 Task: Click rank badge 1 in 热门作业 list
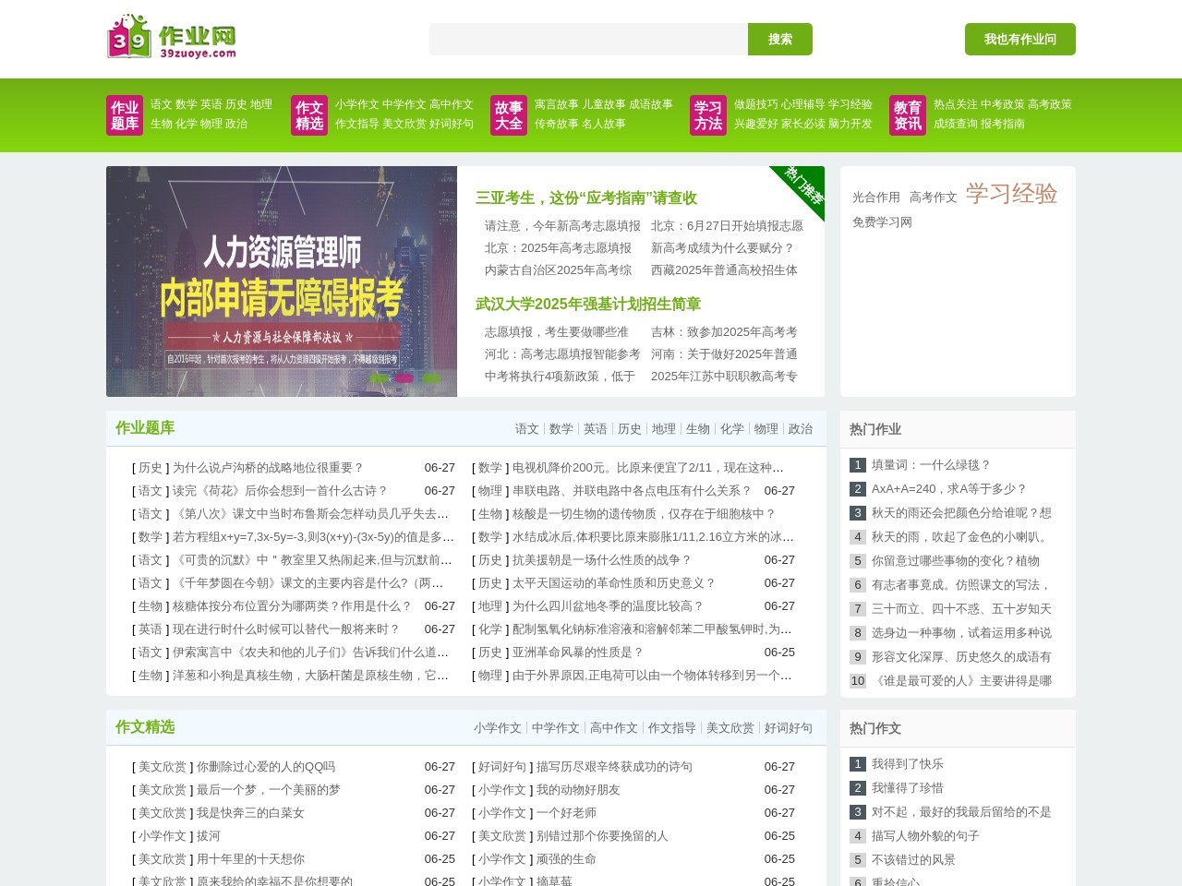tap(857, 465)
